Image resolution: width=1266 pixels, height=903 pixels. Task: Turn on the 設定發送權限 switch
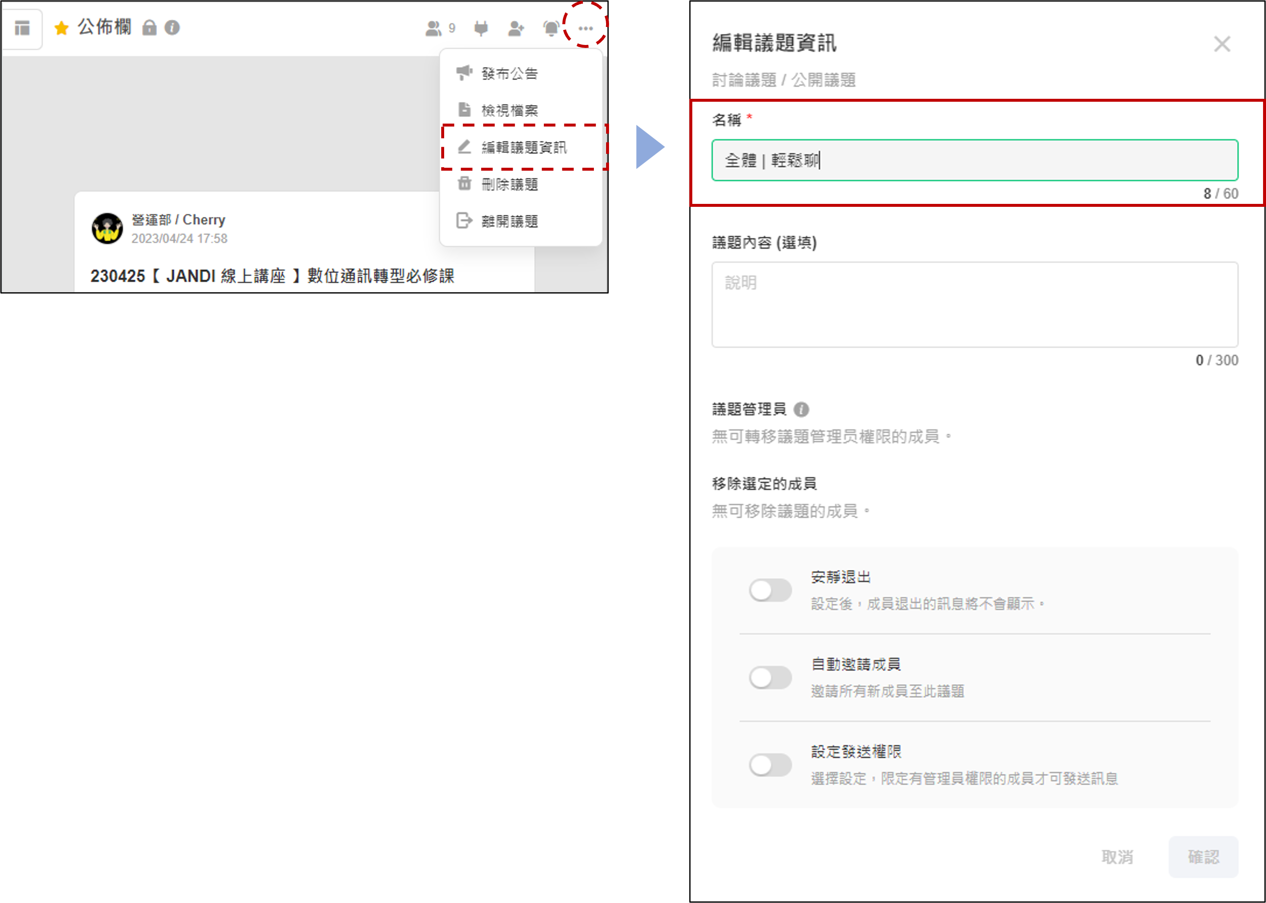[x=770, y=765]
